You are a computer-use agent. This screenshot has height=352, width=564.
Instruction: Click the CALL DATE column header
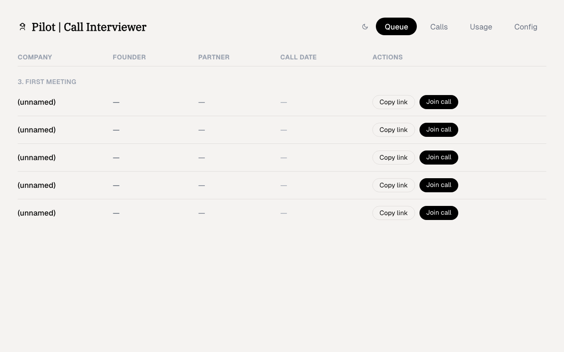click(298, 57)
